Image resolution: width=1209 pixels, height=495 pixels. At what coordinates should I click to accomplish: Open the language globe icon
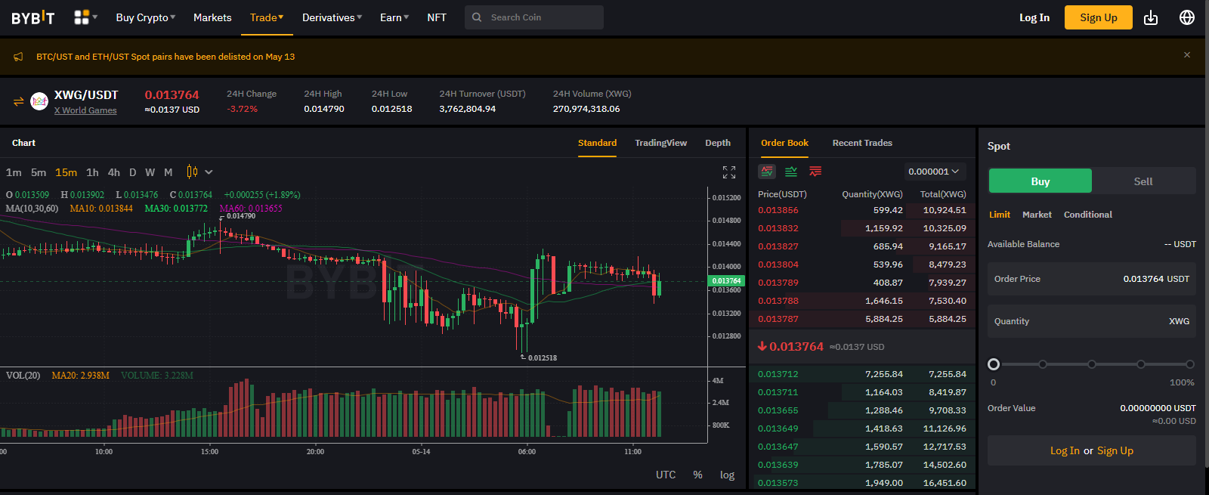(1187, 17)
